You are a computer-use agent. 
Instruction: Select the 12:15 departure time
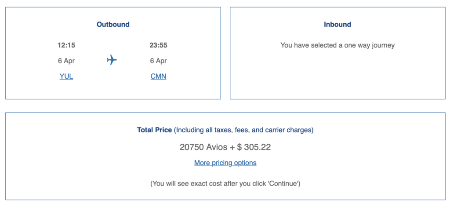(x=66, y=45)
